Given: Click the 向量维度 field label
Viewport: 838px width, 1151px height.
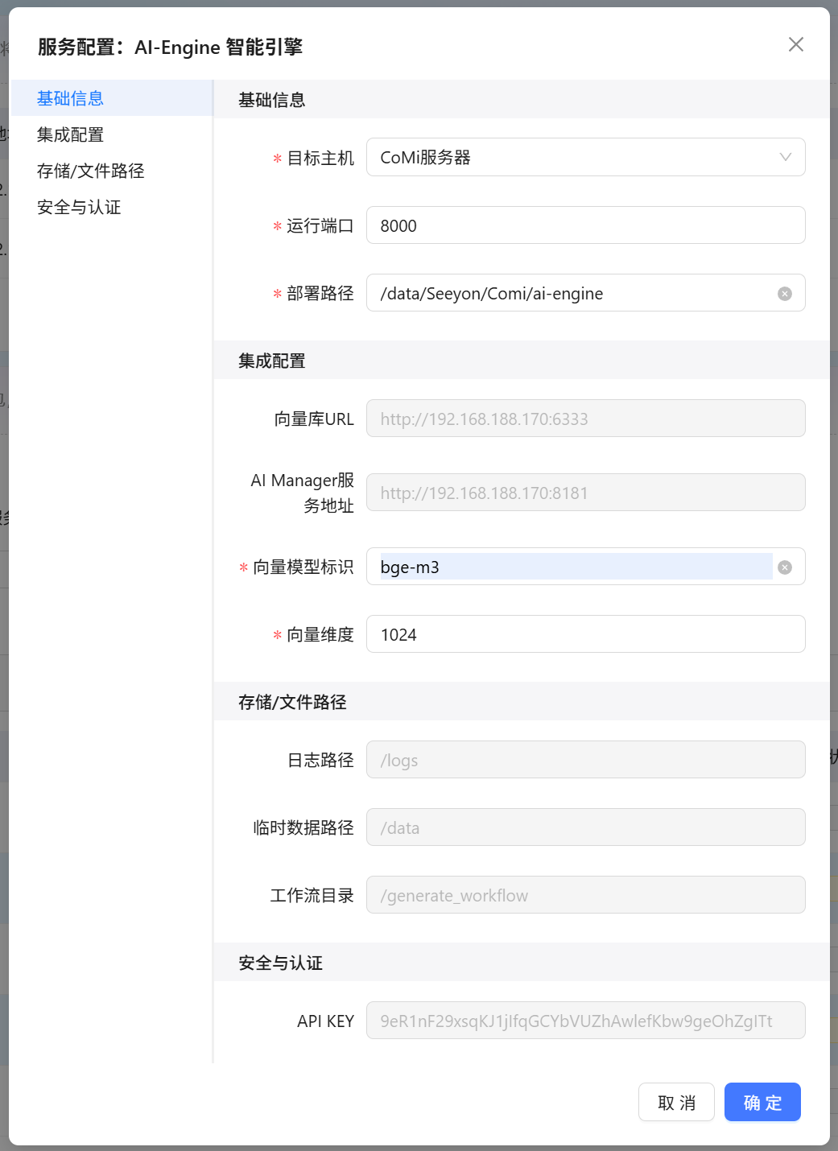Looking at the screenshot, I should tap(320, 634).
